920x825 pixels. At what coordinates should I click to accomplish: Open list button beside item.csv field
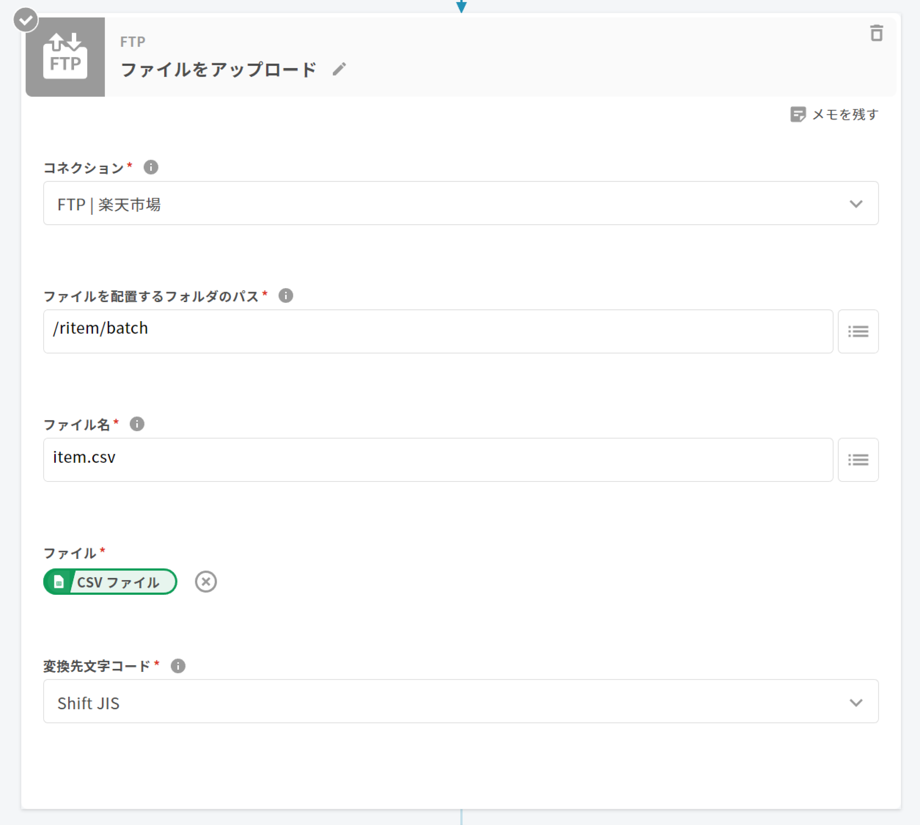[x=857, y=460]
